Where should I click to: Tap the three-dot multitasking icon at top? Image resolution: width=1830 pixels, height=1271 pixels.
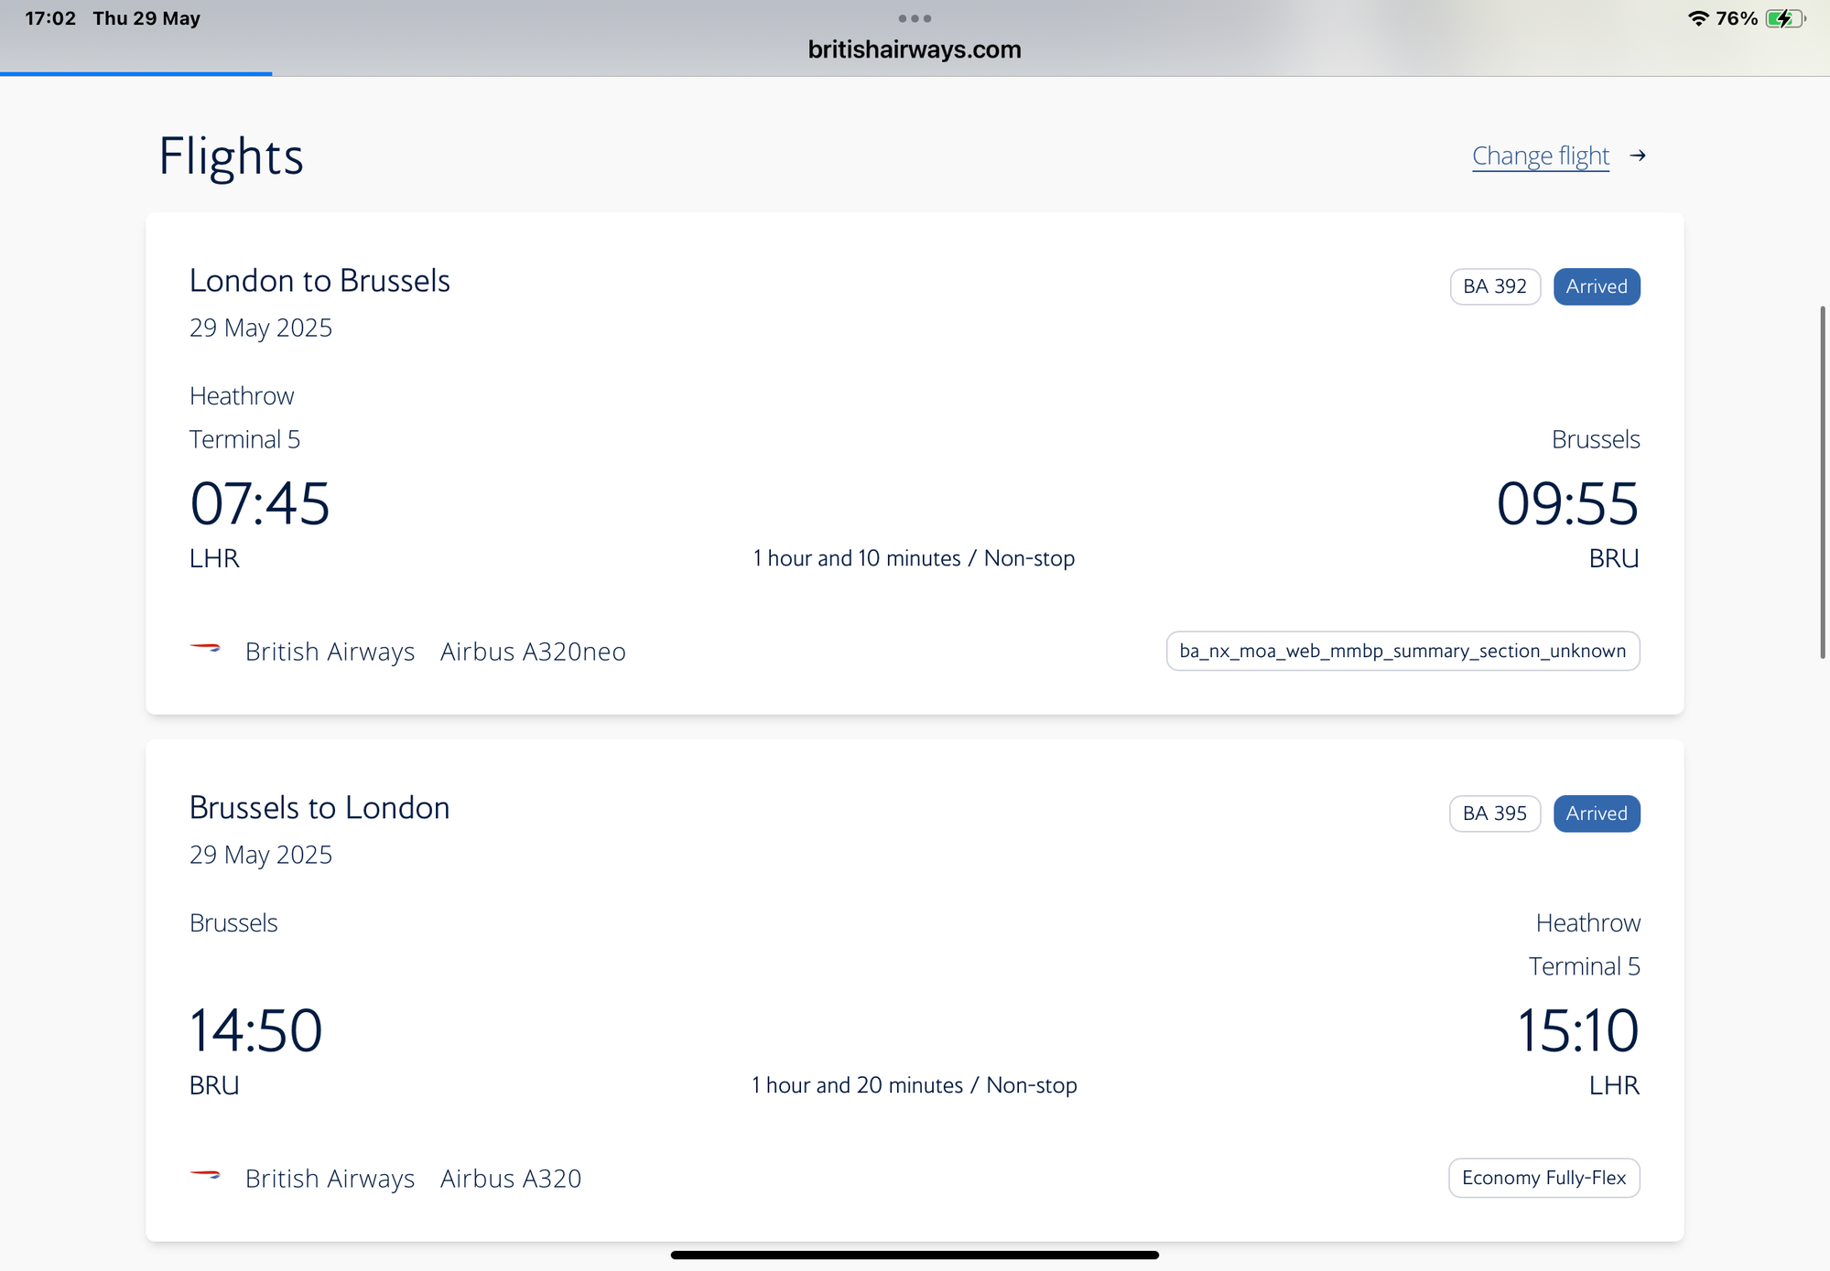tap(915, 18)
